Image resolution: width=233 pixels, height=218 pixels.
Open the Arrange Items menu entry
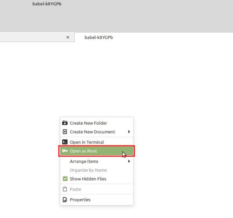click(x=97, y=161)
